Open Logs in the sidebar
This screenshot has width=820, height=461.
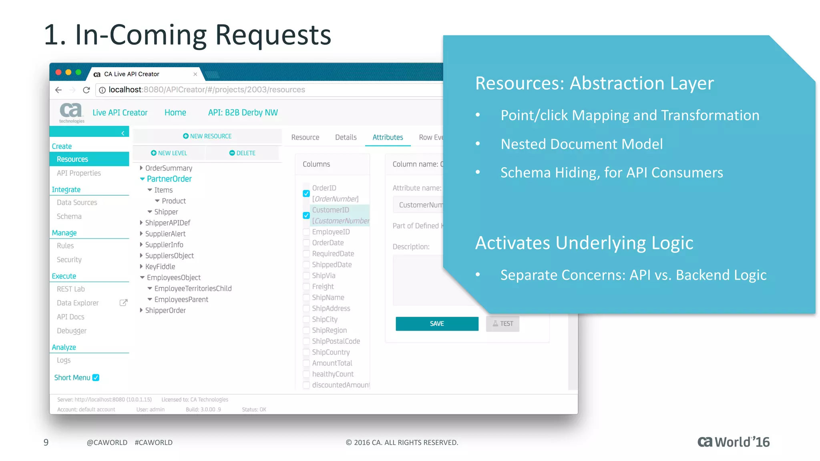click(x=63, y=360)
